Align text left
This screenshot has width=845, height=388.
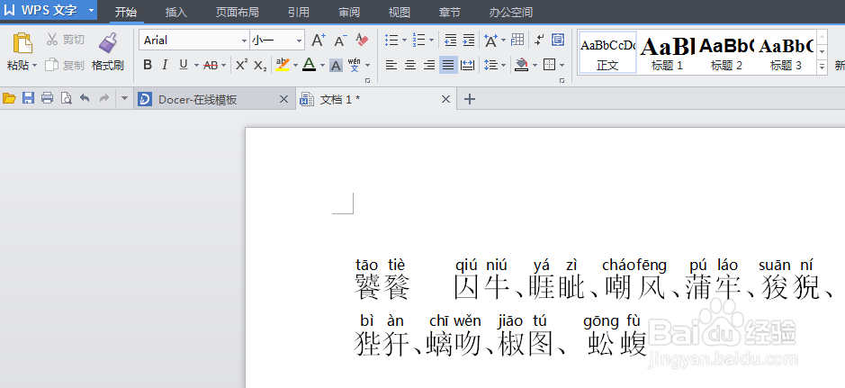pos(391,65)
